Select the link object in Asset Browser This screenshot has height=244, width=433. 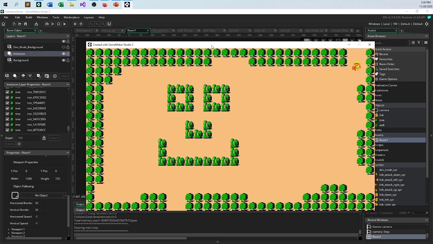pyautogui.click(x=381, y=115)
